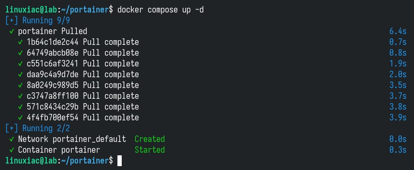Click the checkmark next to layer daa9c4a9d7de

coord(20,75)
